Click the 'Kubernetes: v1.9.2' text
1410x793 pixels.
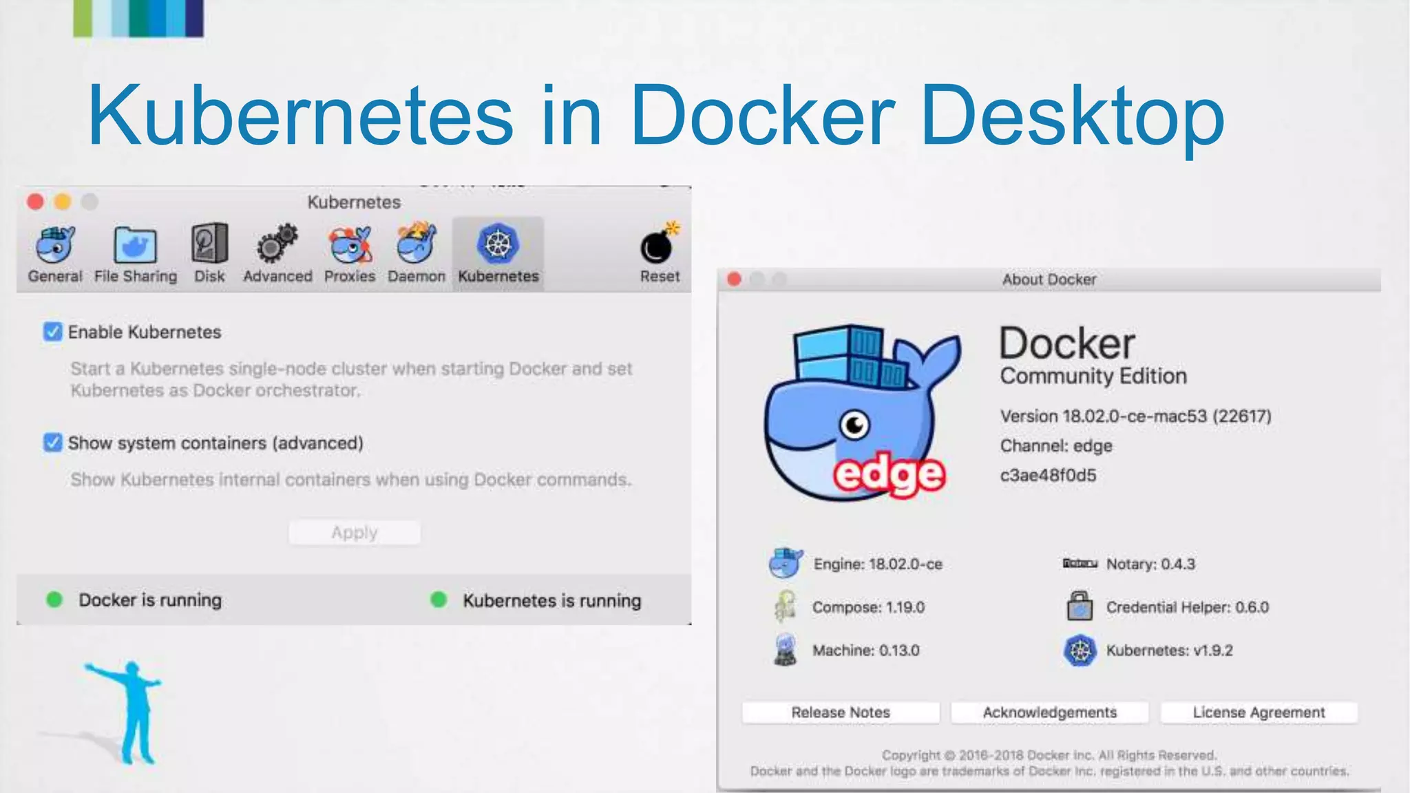click(1169, 651)
